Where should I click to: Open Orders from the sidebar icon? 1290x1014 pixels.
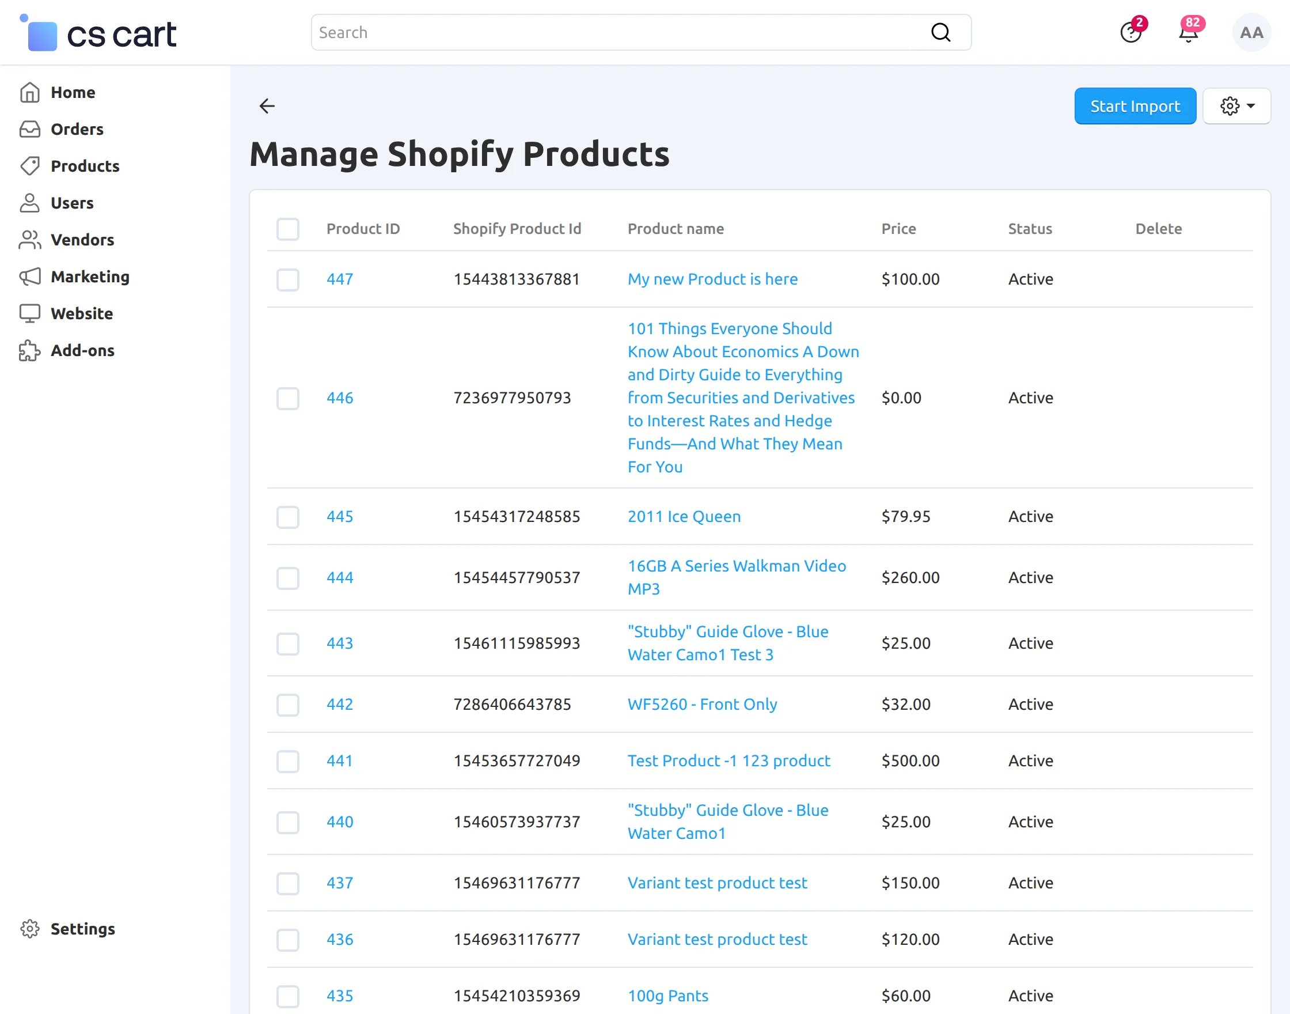point(31,129)
